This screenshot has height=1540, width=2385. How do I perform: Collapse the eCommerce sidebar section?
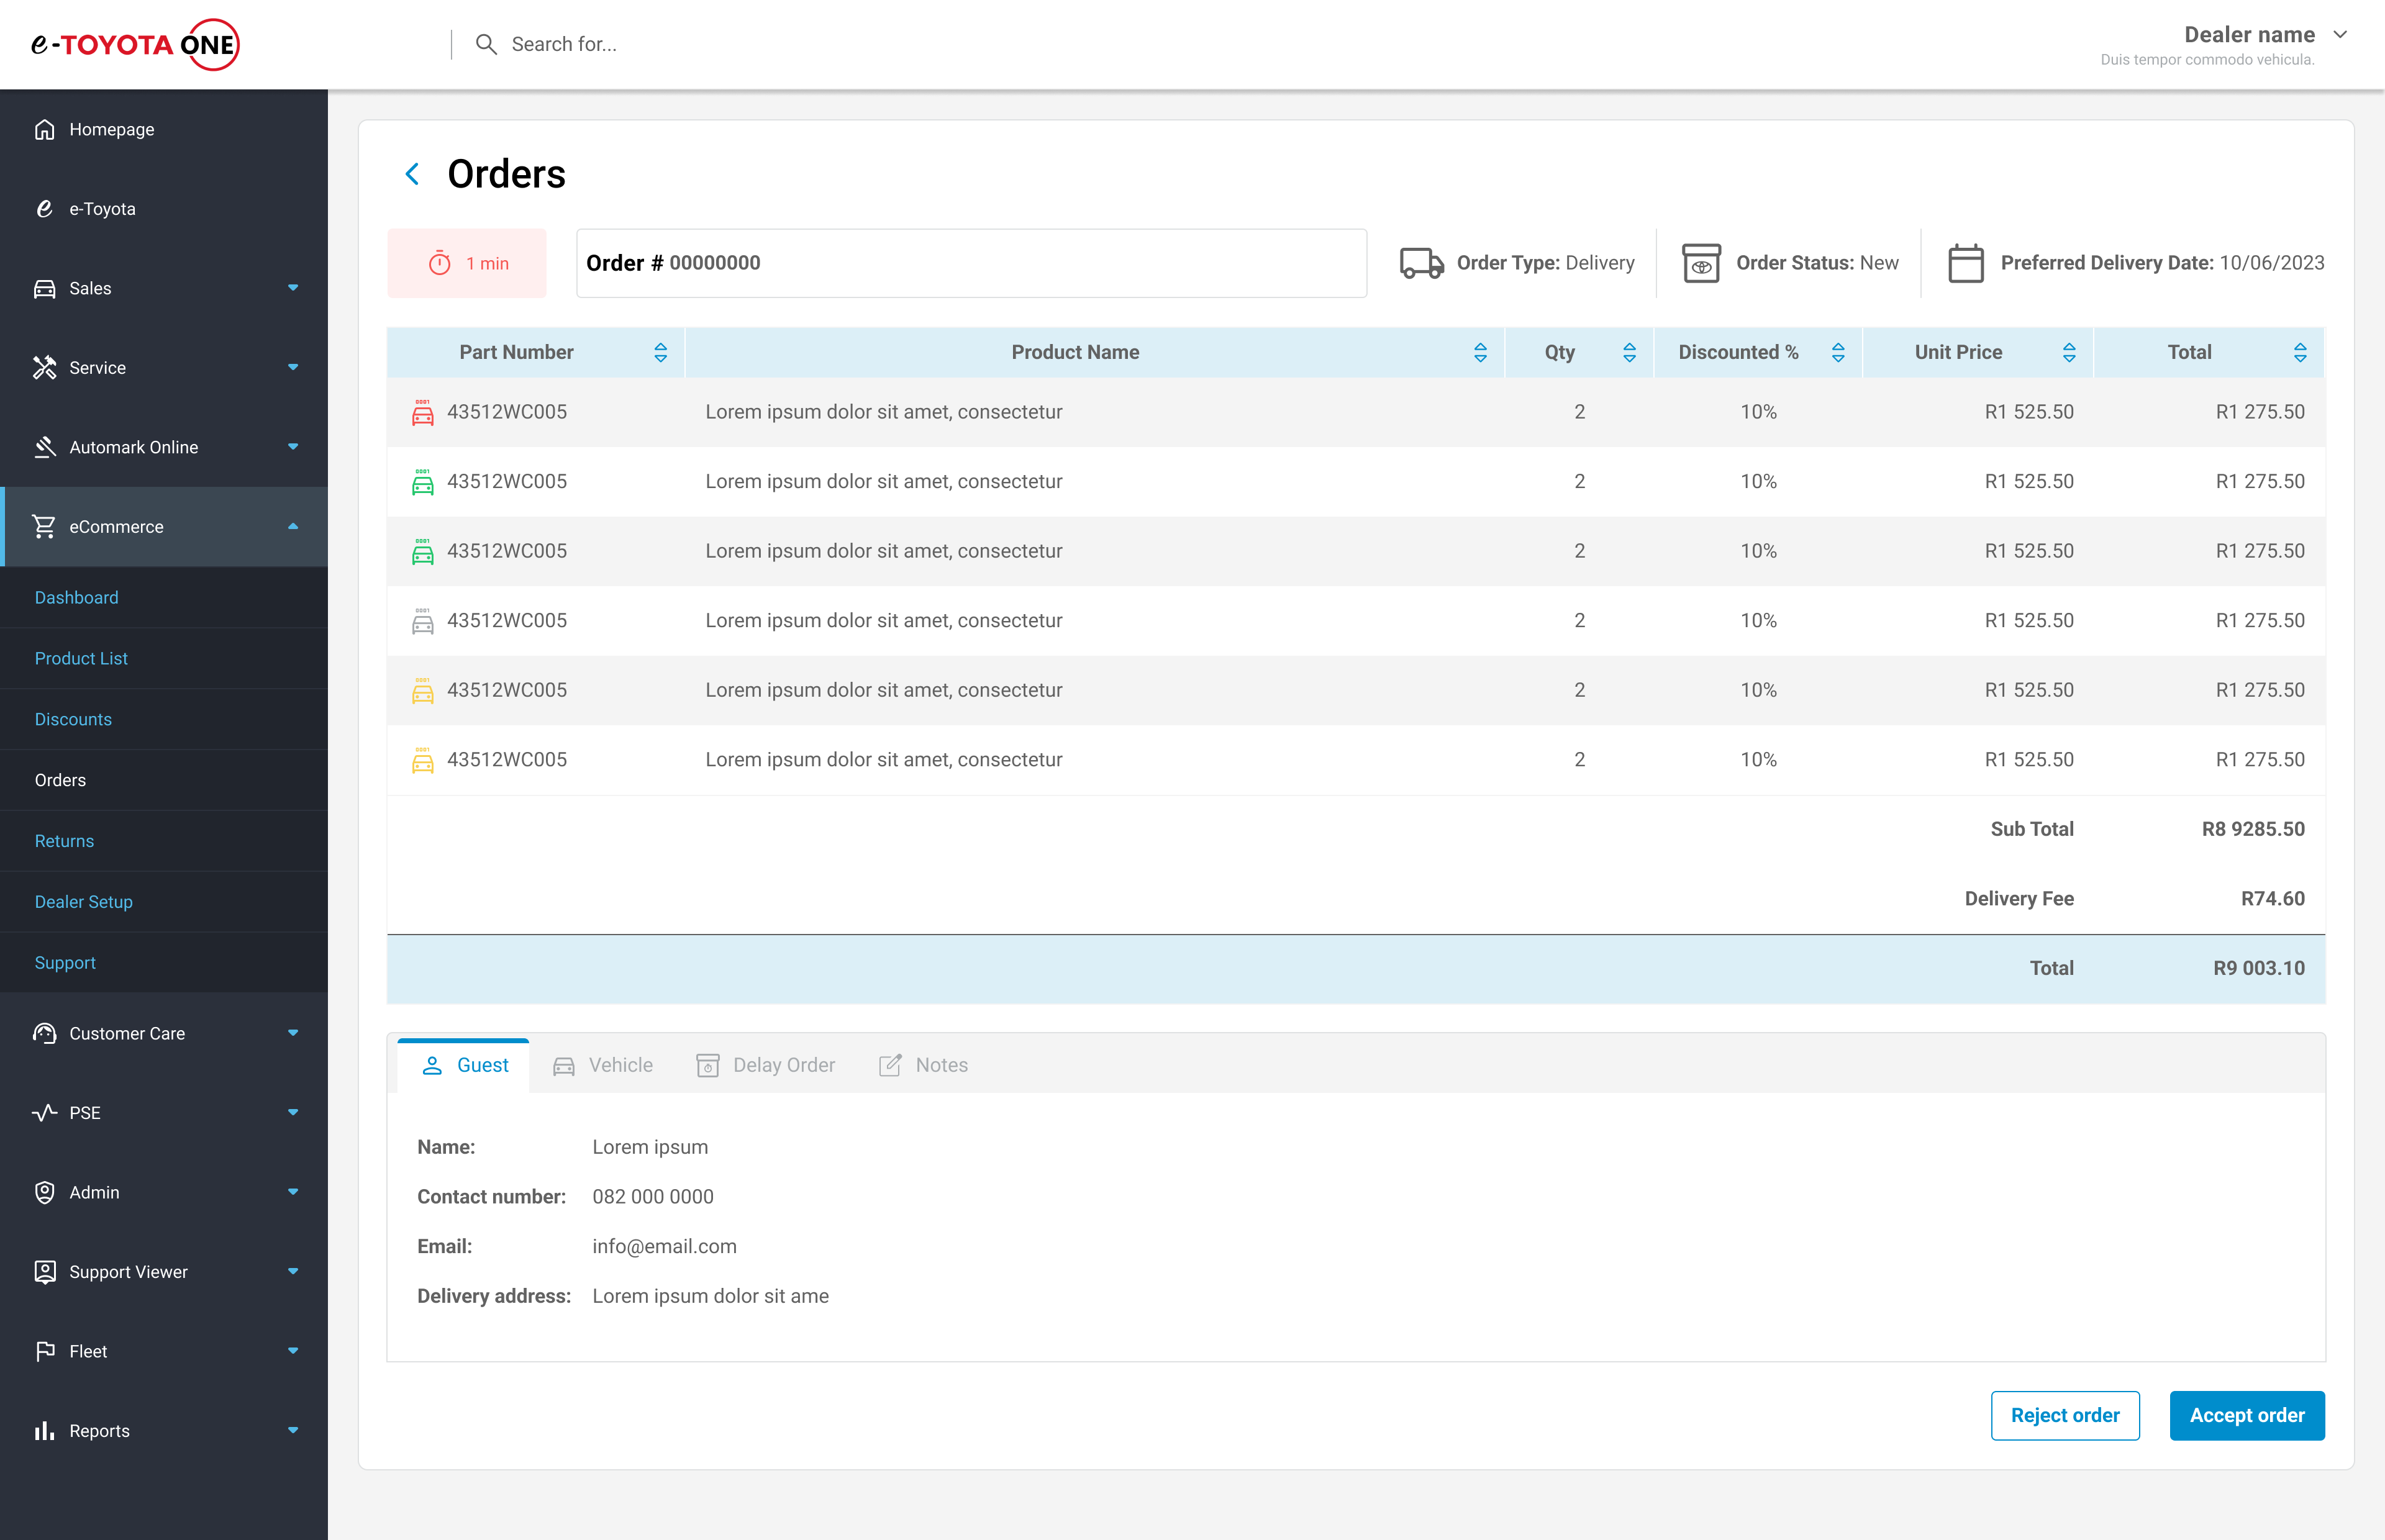pos(292,527)
